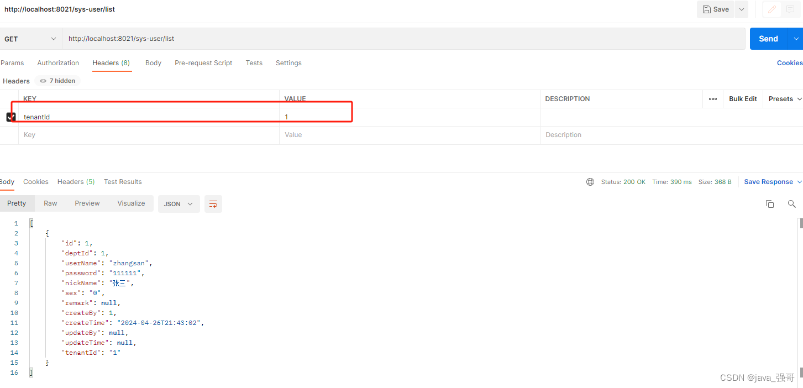Open the JSON response format dropdown
This screenshot has width=803, height=388.
click(x=179, y=204)
